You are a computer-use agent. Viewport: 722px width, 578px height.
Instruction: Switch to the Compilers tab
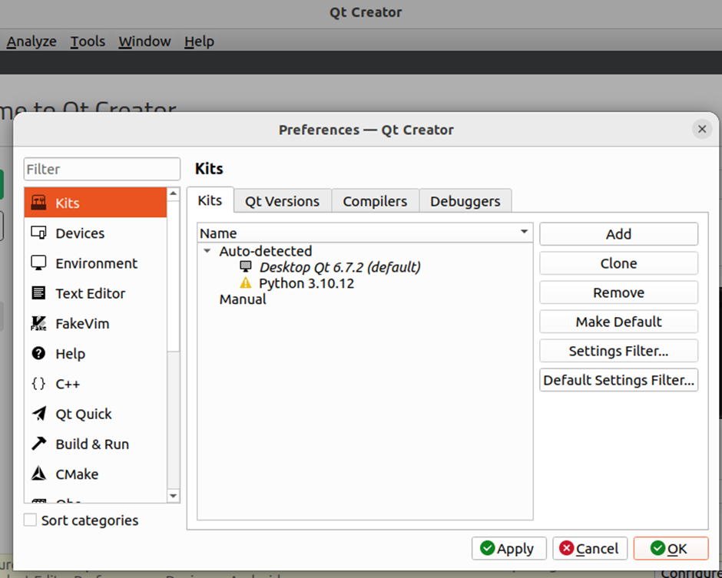[375, 201]
